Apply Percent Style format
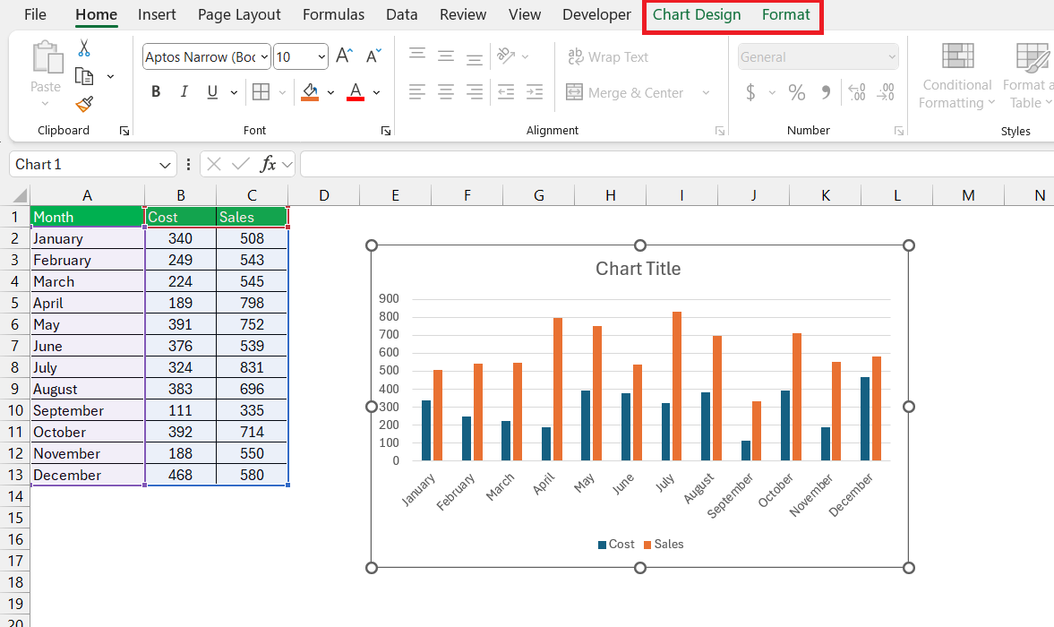 [797, 92]
